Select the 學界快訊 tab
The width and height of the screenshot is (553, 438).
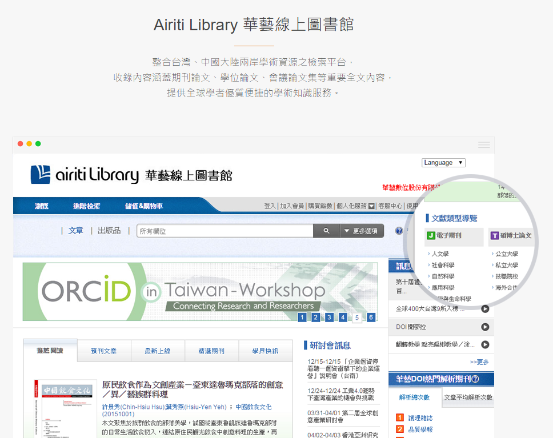pyautogui.click(x=265, y=351)
